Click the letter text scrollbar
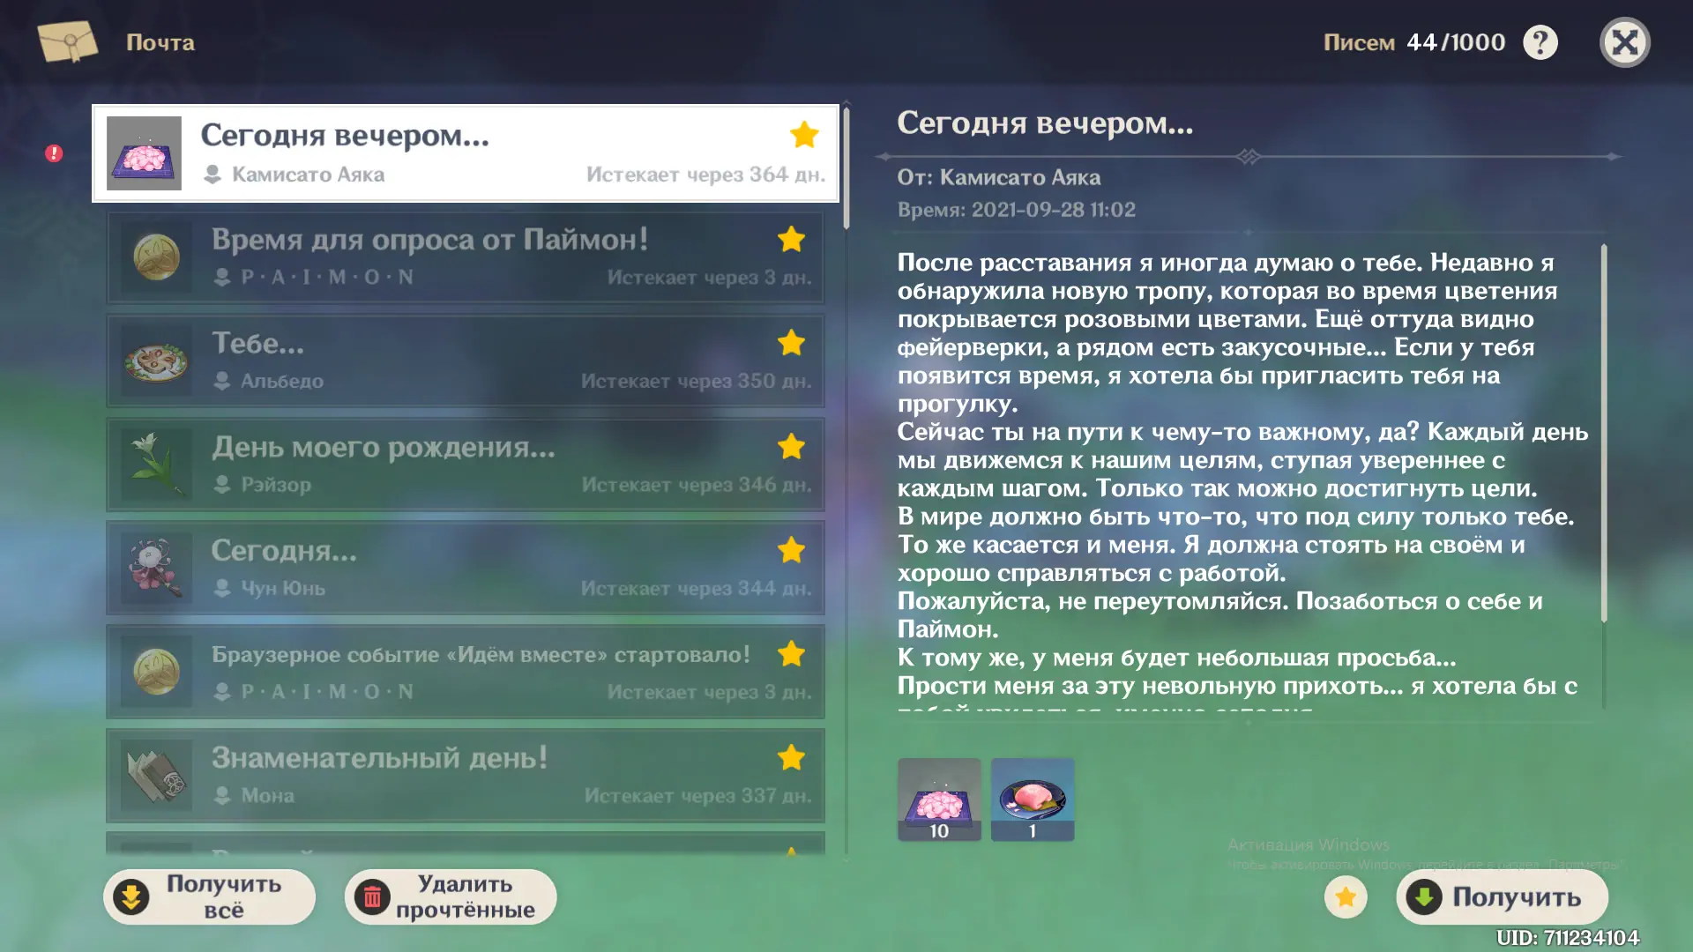1693x952 pixels. tap(1603, 432)
